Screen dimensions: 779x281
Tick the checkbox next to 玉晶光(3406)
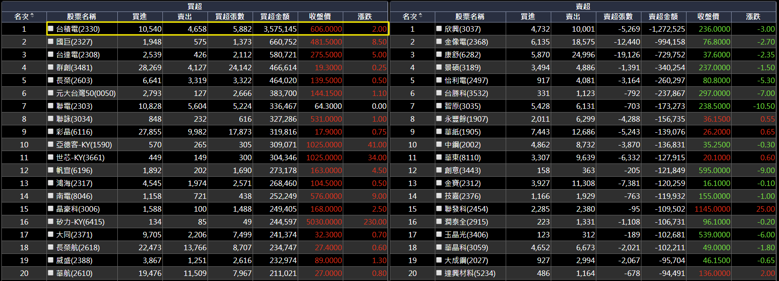pyautogui.click(x=439, y=234)
